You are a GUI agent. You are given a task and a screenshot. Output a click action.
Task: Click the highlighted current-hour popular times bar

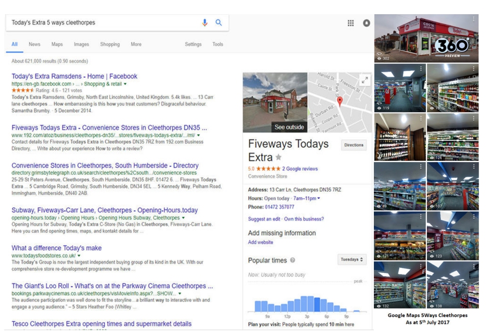point(317,305)
